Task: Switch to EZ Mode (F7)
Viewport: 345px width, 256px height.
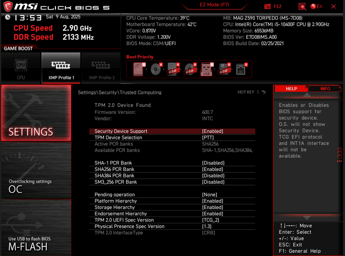Action: click(x=214, y=5)
